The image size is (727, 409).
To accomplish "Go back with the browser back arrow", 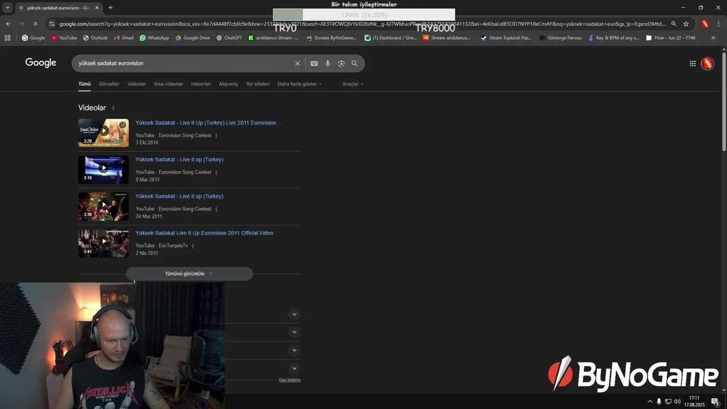I will (x=8, y=24).
